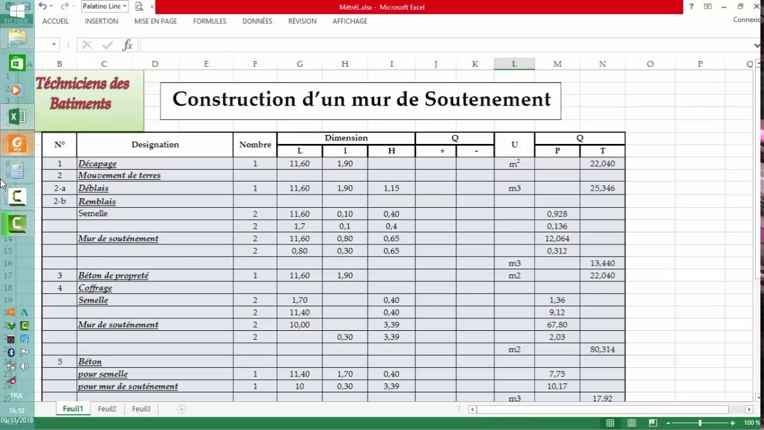Click the confirm checkmark formula bar icon
764x430 pixels.
(107, 45)
